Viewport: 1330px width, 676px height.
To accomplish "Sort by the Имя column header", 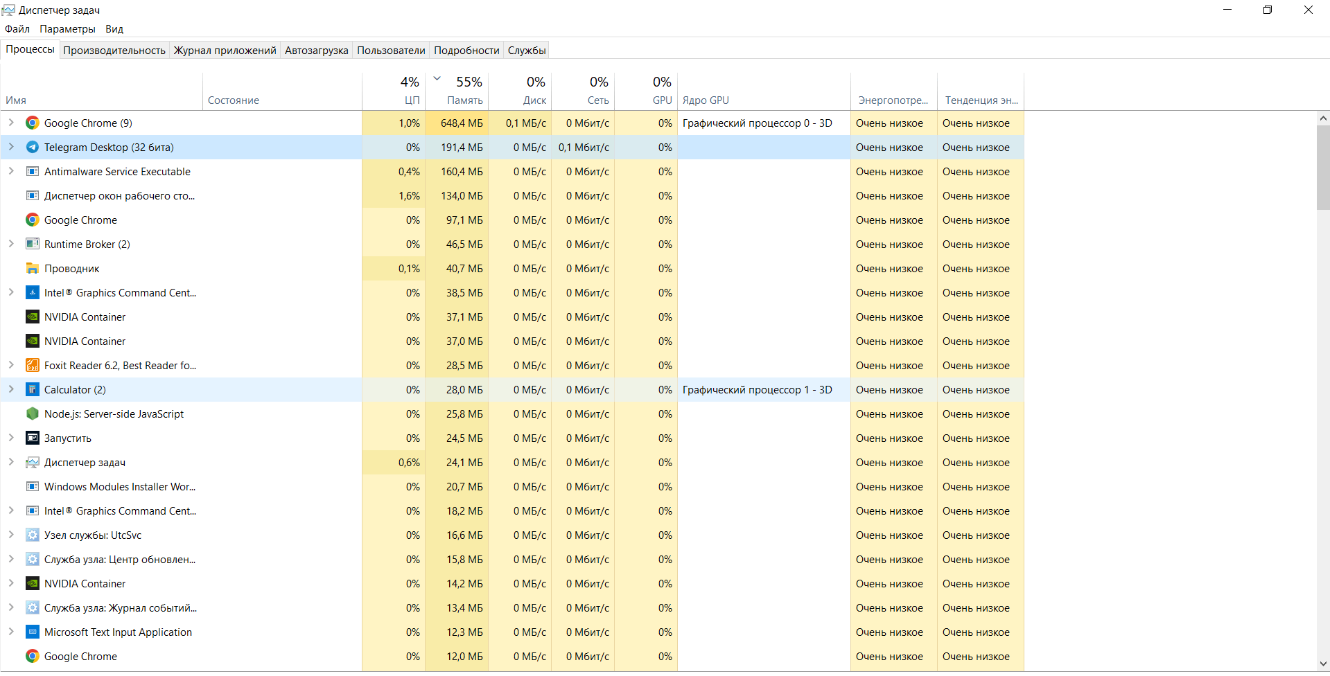I will coord(101,91).
